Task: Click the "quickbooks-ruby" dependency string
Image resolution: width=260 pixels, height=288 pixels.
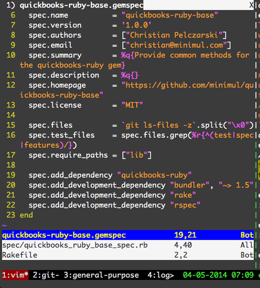Action: tap(154, 175)
